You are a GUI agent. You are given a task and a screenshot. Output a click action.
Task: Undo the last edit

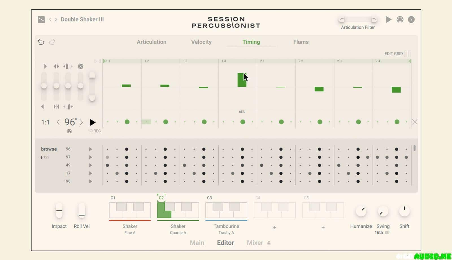(x=41, y=42)
